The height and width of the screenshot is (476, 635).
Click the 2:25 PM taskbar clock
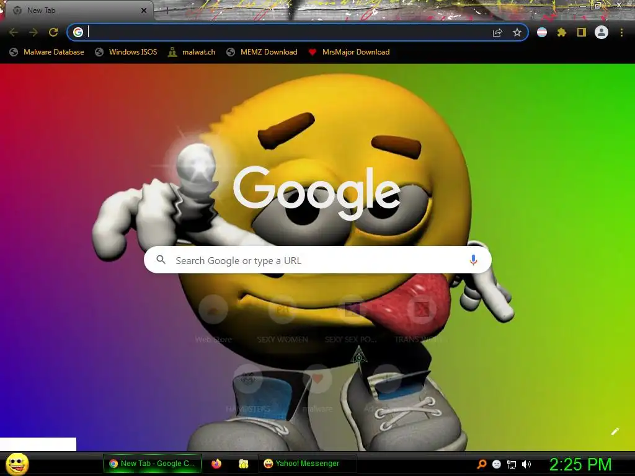click(x=580, y=464)
